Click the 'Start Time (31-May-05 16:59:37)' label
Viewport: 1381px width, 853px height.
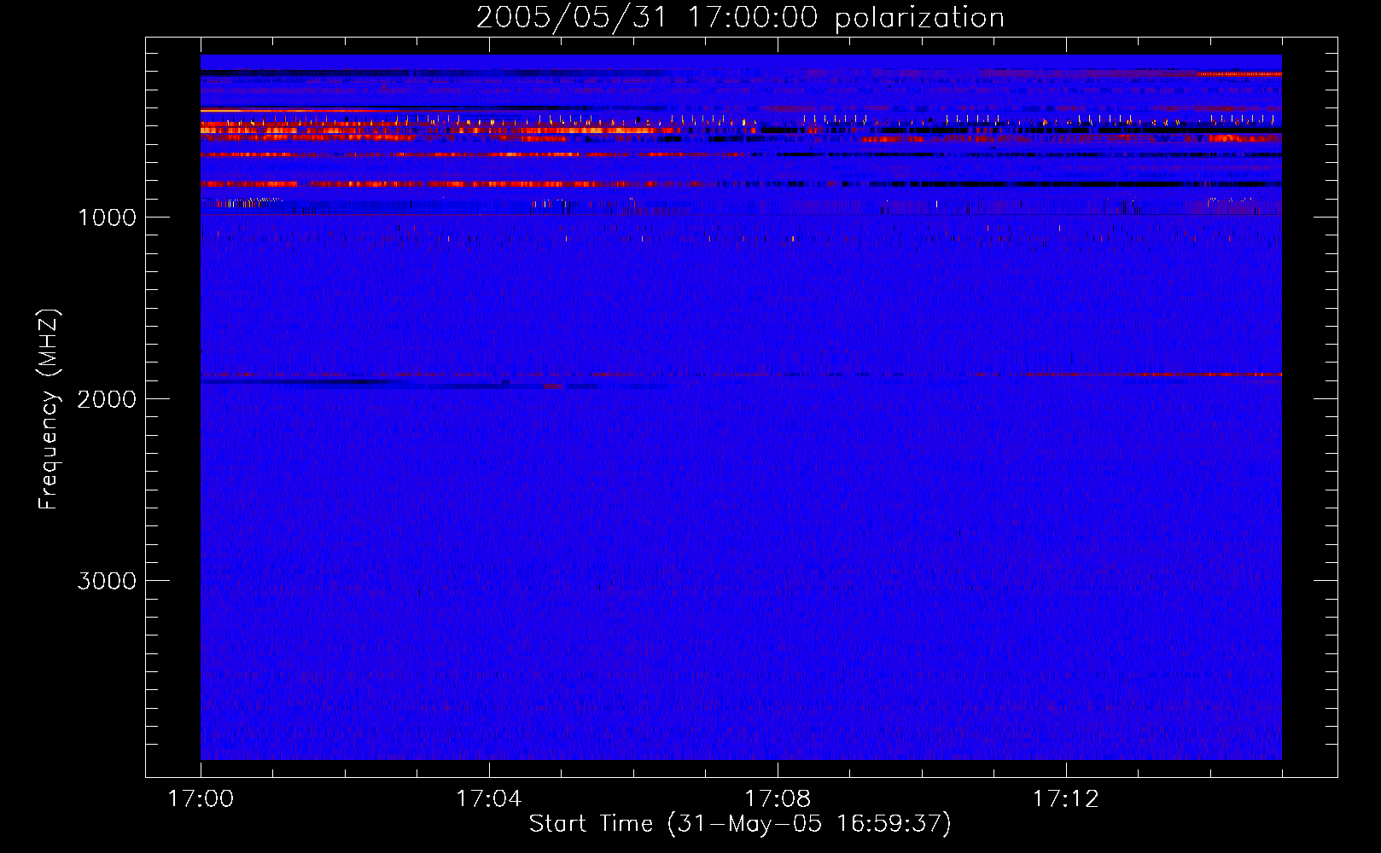click(x=740, y=823)
